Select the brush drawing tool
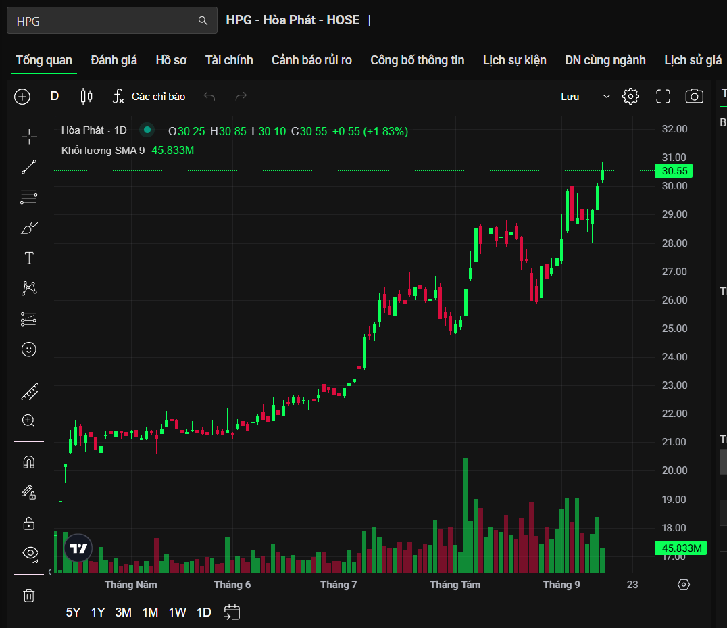Viewport: 727px width, 628px height. pyautogui.click(x=29, y=228)
